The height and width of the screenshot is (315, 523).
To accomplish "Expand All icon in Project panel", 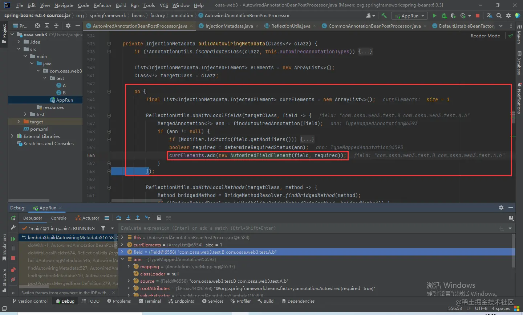I will point(47,26).
